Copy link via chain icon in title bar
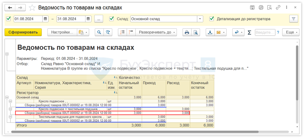The width and height of the screenshot is (304, 138). [279, 8]
